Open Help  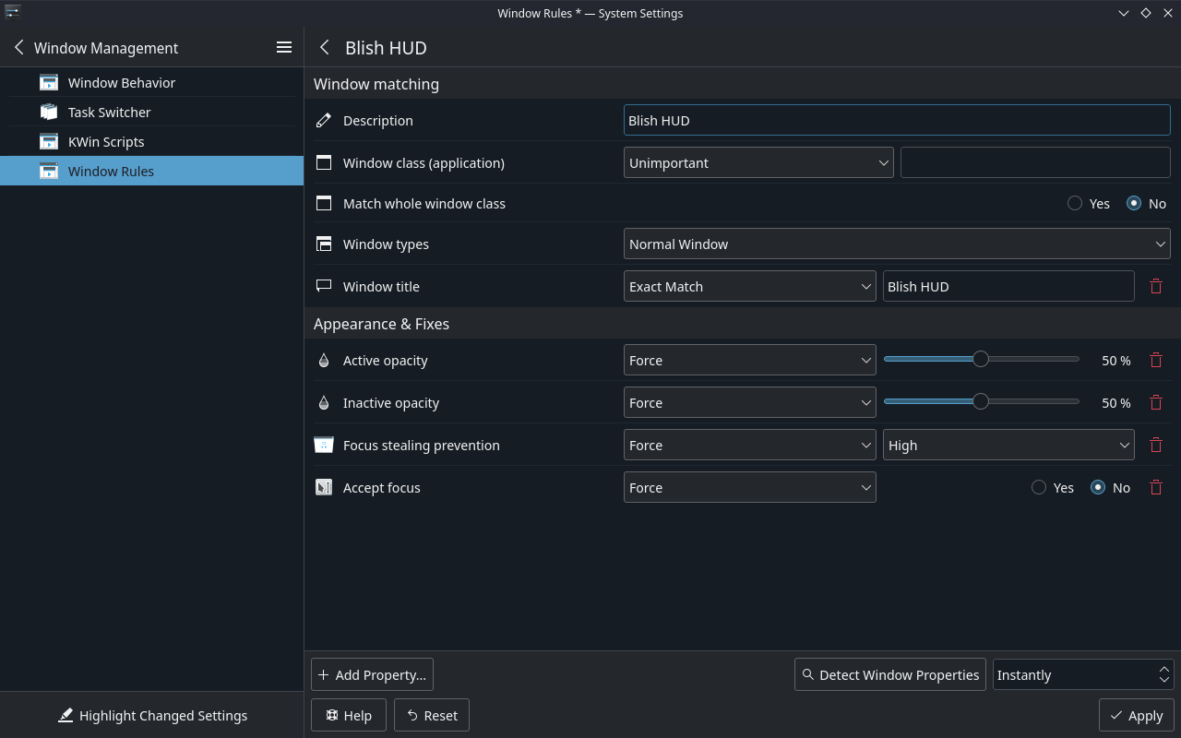[349, 715]
